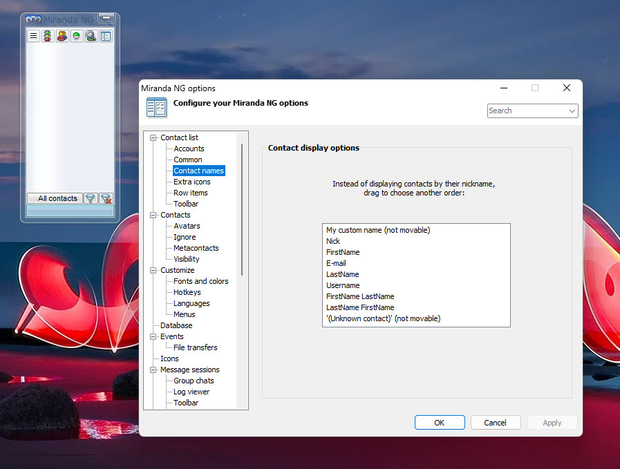
Task: Select the Contacts tree item
Action: [175, 215]
